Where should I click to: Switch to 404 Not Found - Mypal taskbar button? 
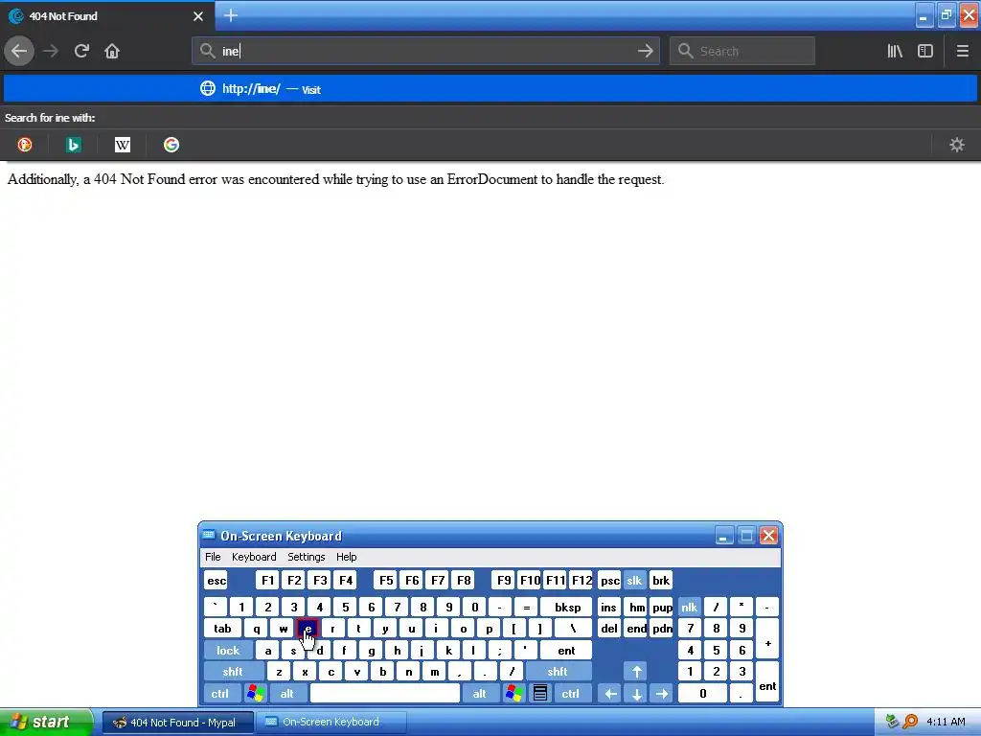coord(177,723)
